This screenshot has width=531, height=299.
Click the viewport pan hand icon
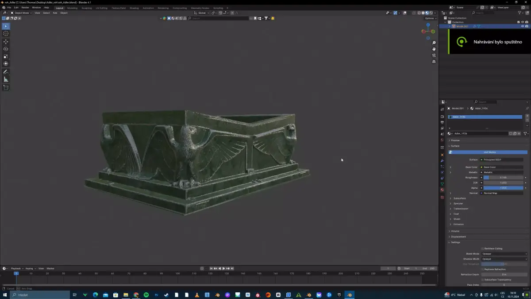434,49
